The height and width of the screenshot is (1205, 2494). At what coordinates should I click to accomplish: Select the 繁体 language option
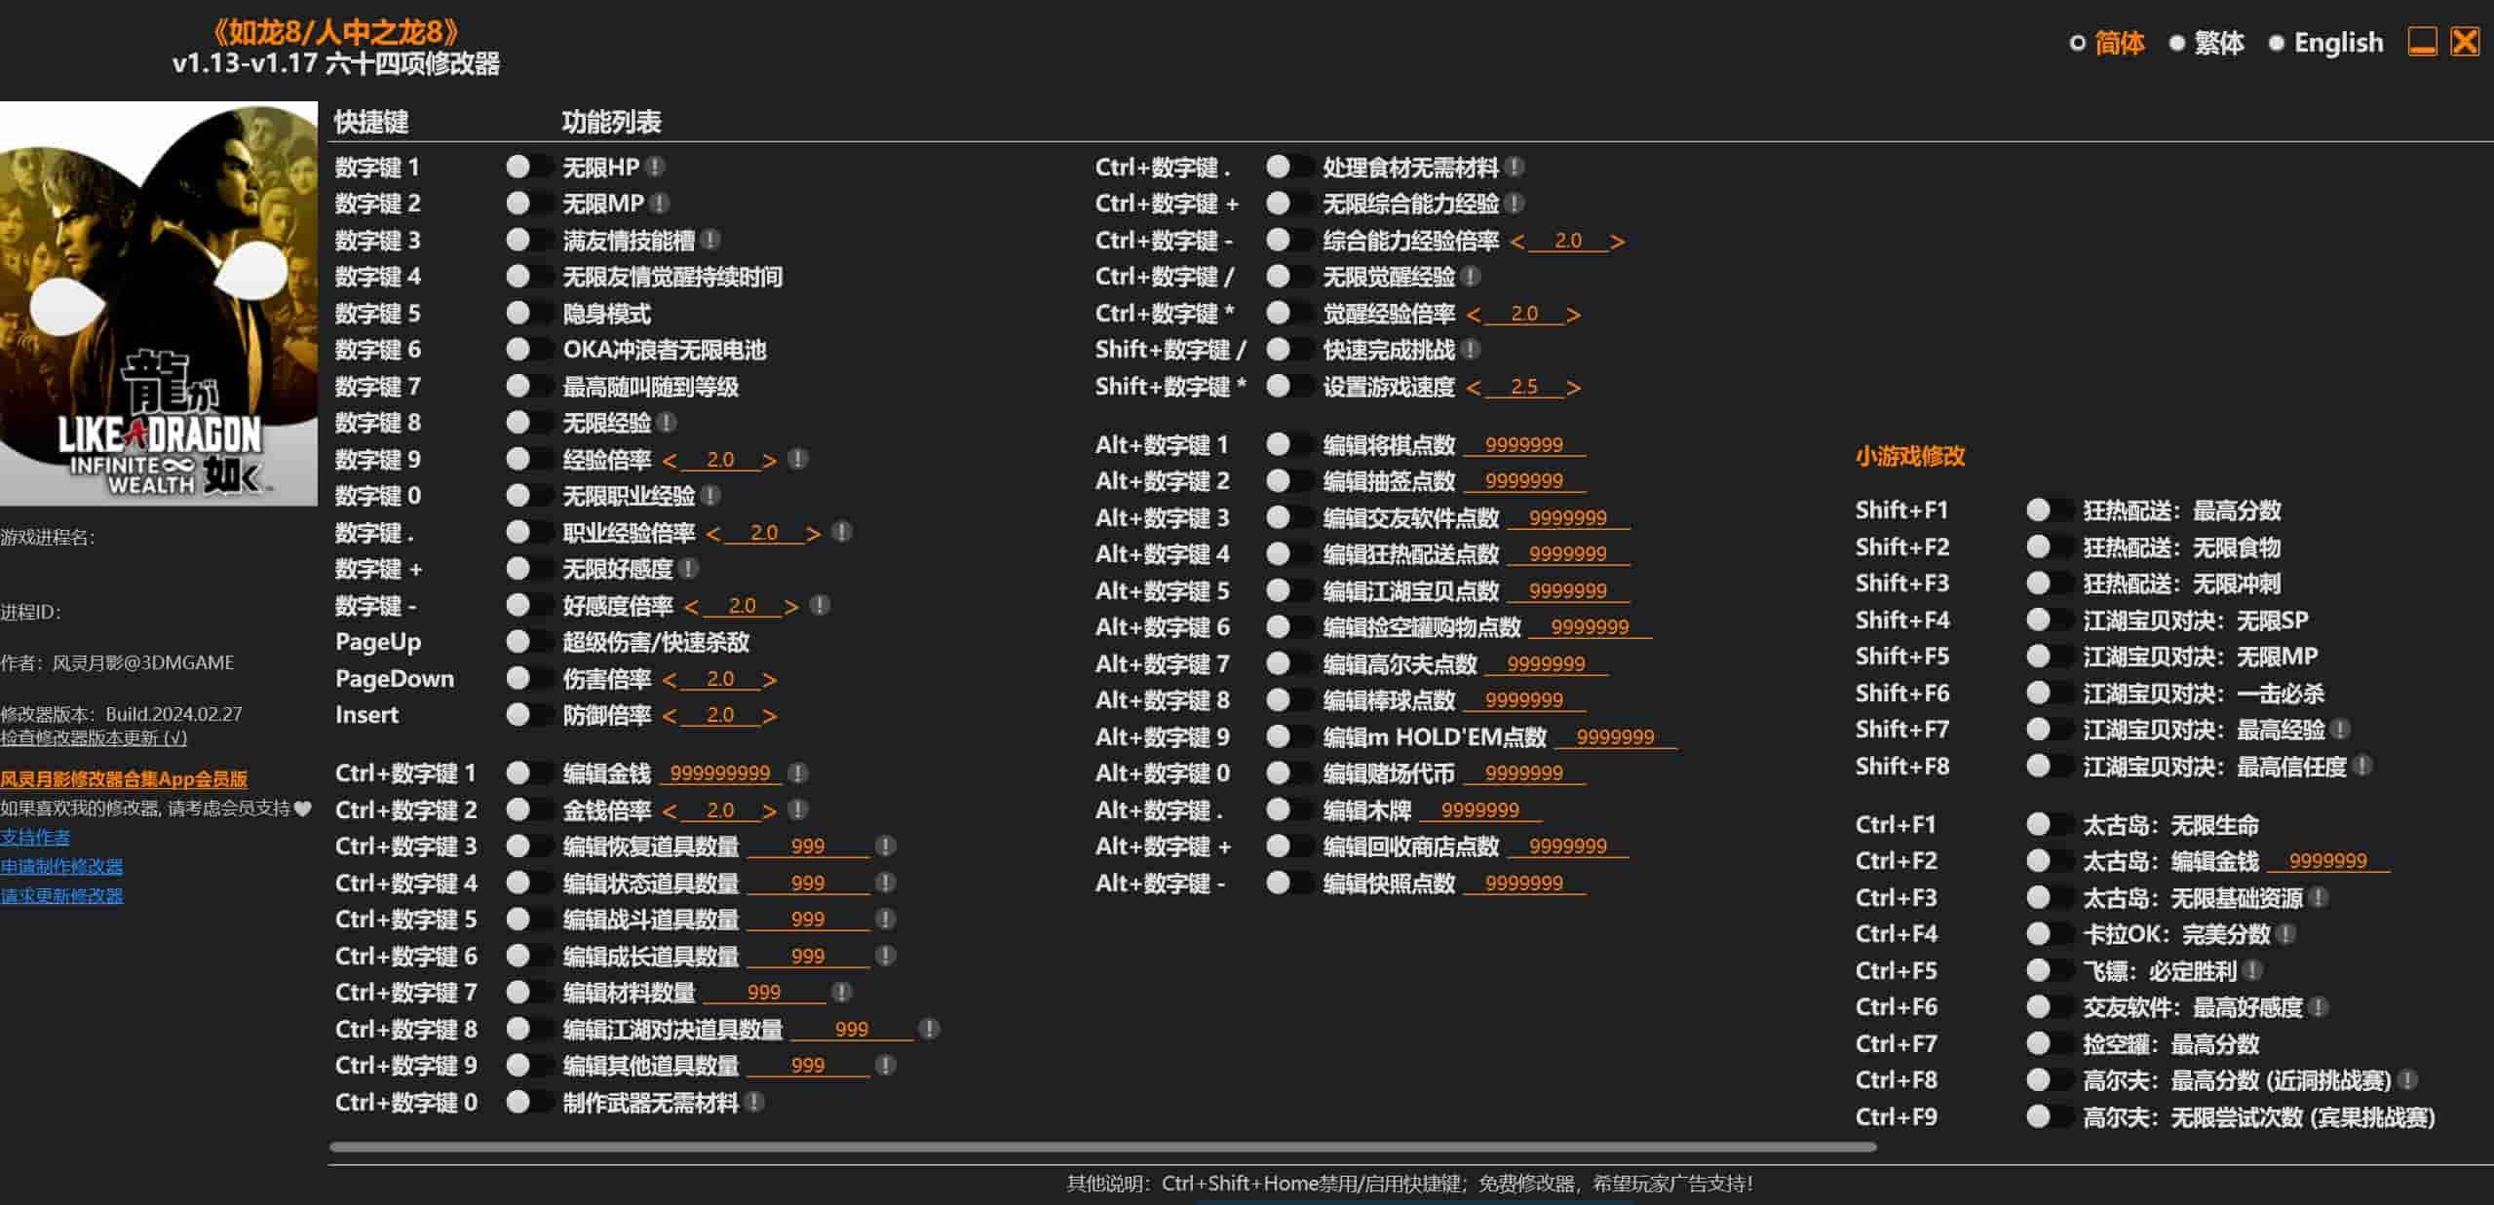tap(2217, 43)
